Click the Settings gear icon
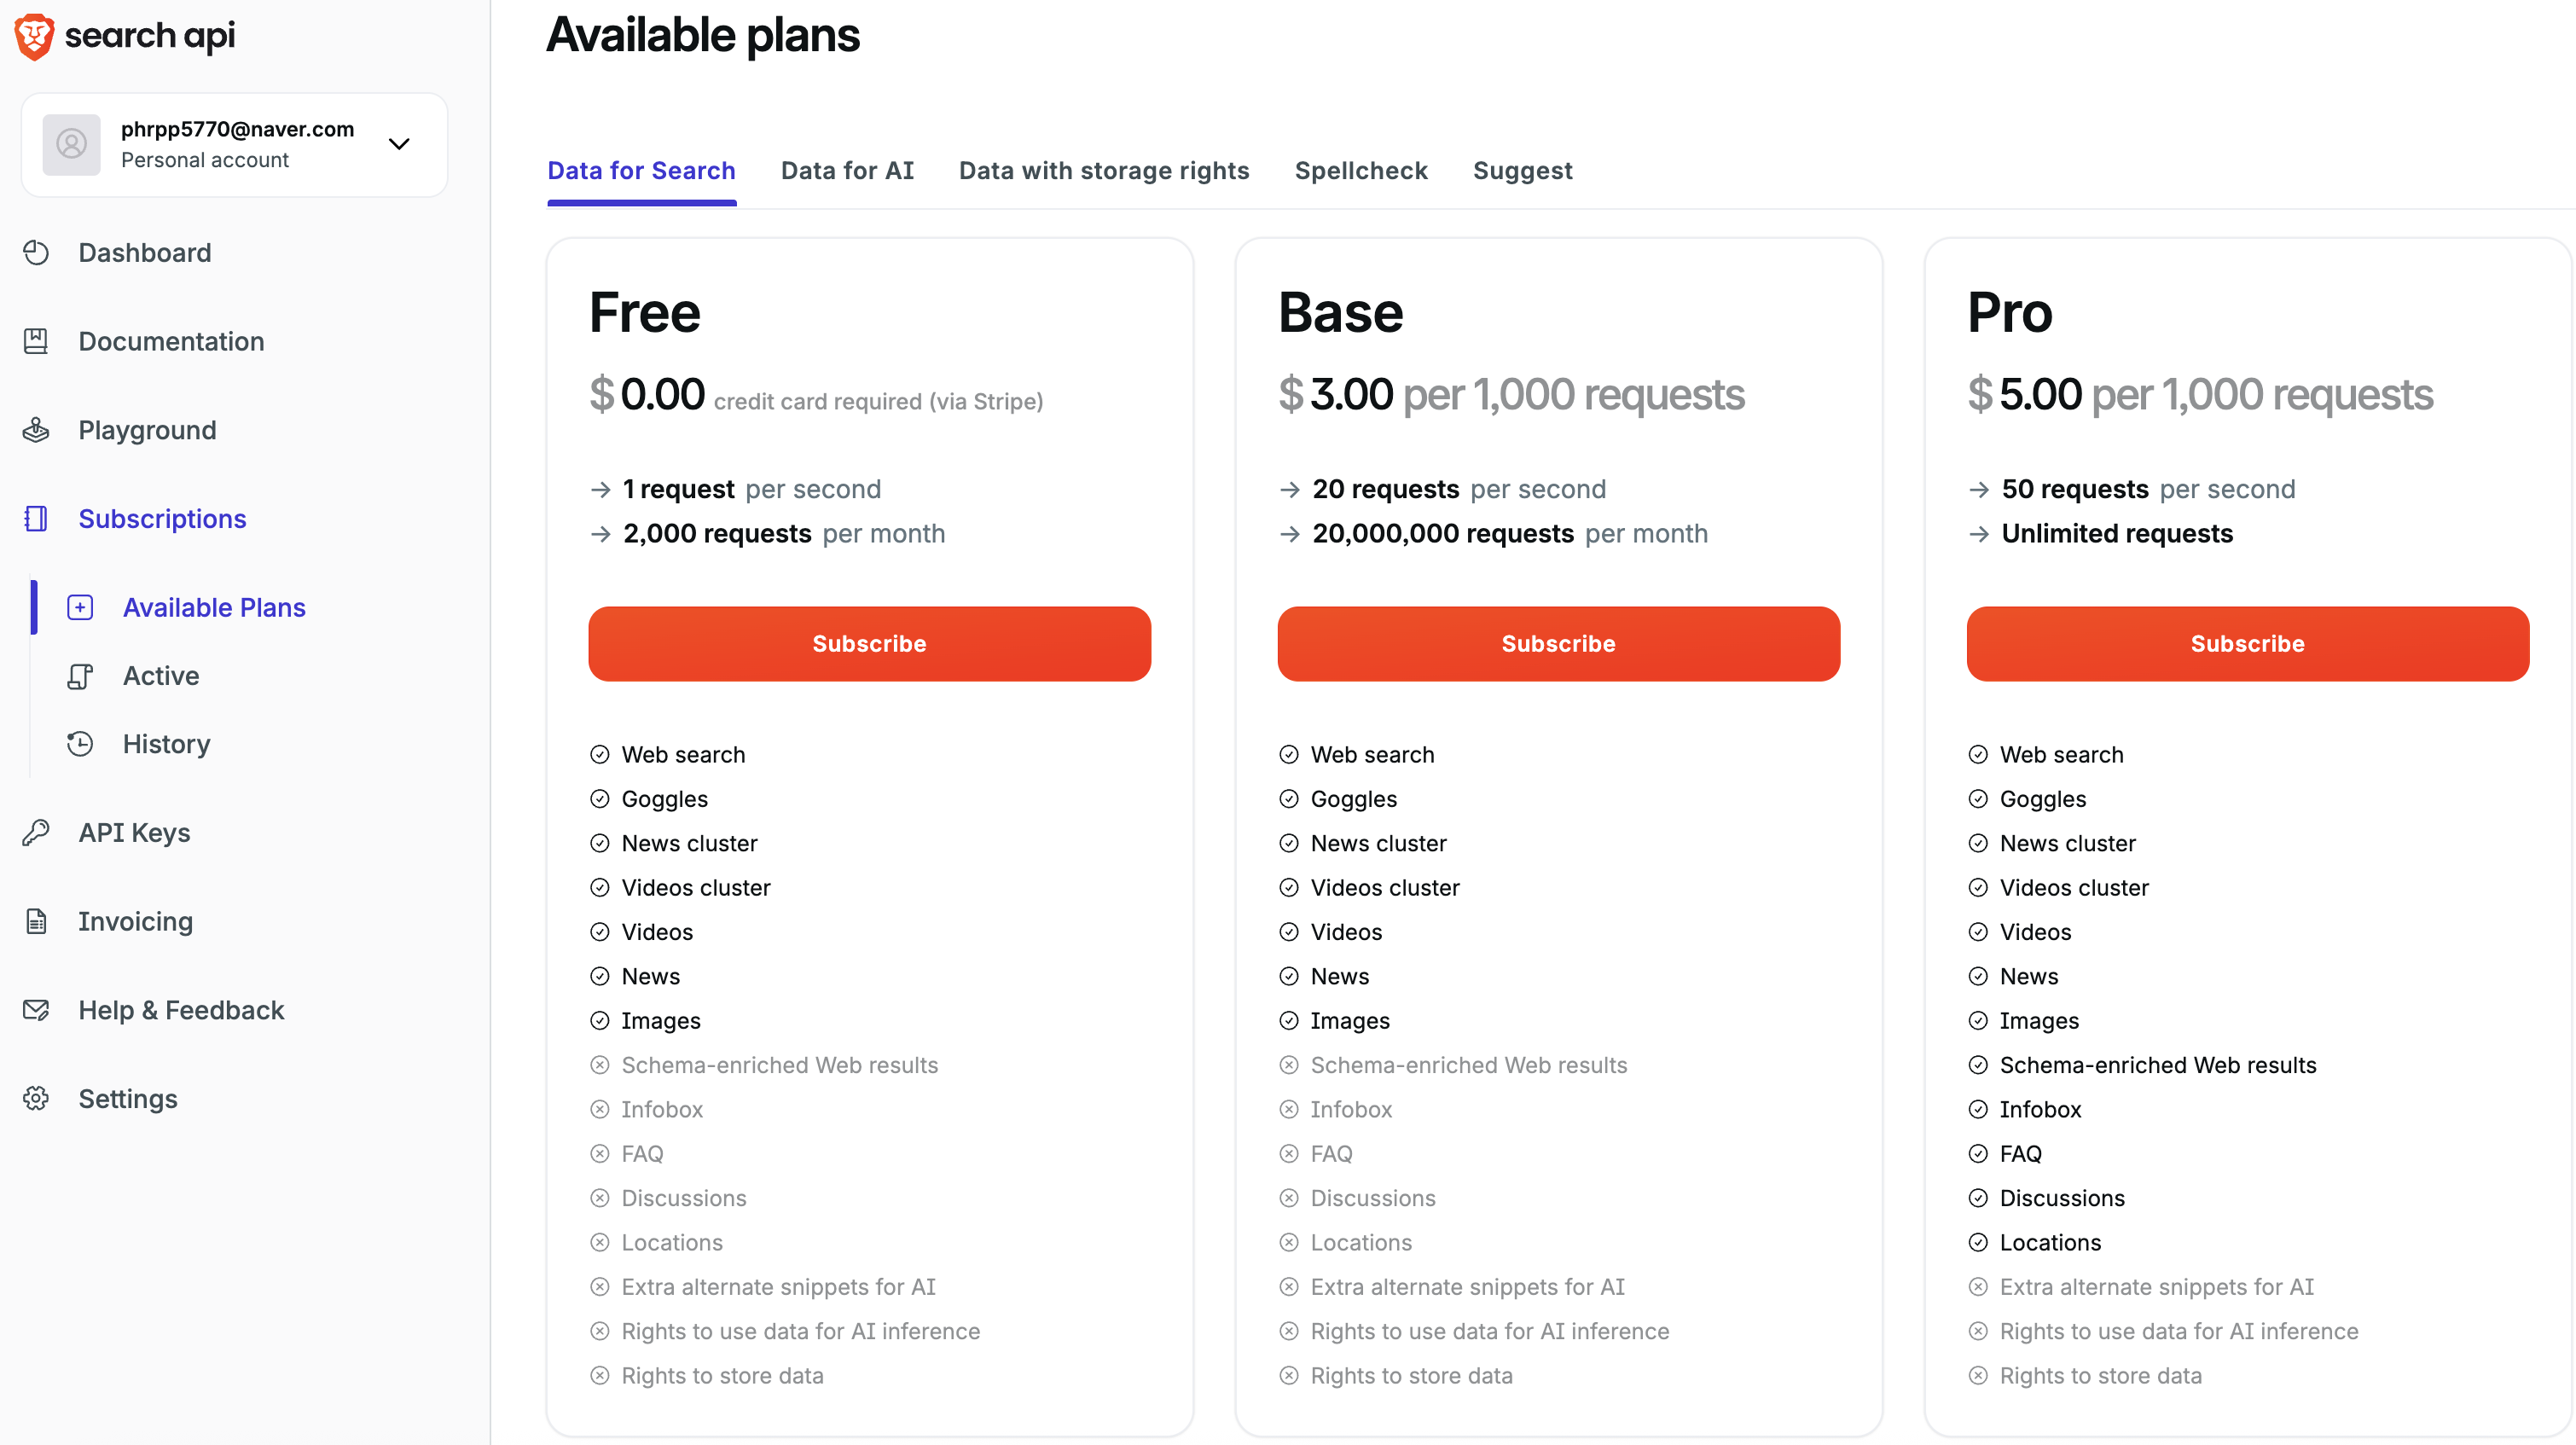 pos(36,1098)
